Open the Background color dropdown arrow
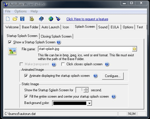Viewport: 150px width, 119px height. tap(89, 103)
